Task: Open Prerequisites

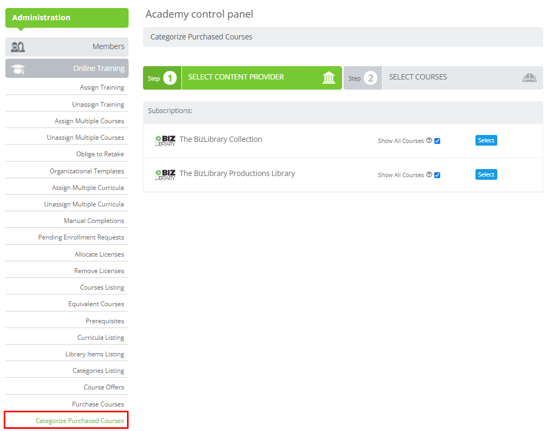Action: [x=105, y=321]
